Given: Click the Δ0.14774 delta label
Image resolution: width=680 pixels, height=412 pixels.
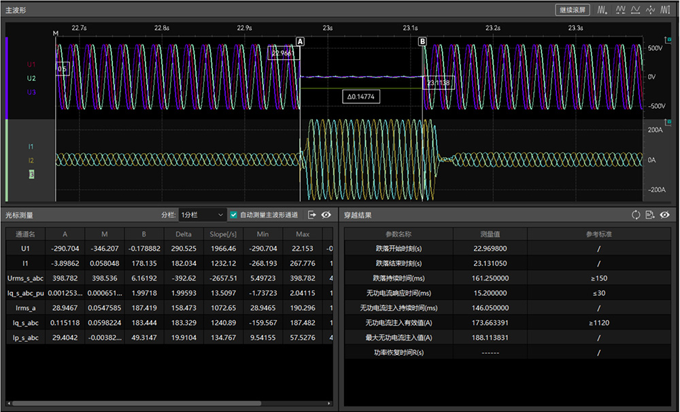Looking at the screenshot, I should (x=361, y=97).
